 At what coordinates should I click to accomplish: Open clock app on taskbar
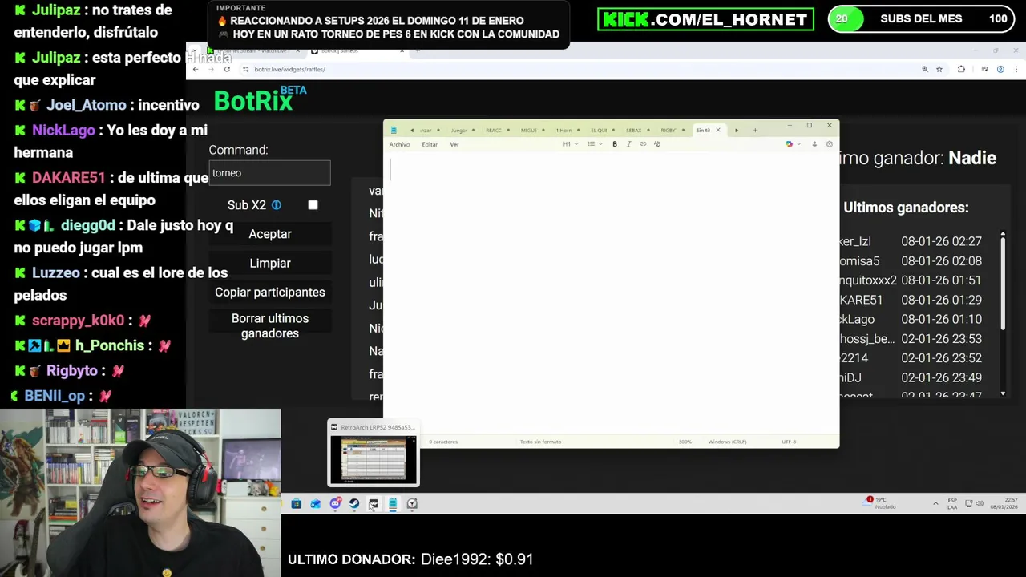click(412, 504)
